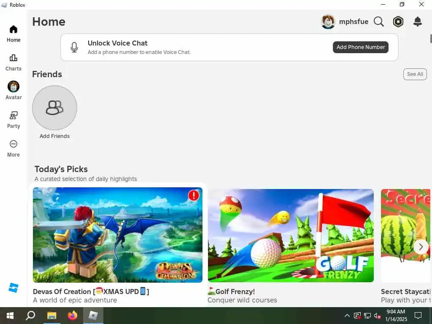This screenshot has width=432, height=324.
Task: Click the Roblox Studio icon in sidebar
Action: (13, 288)
